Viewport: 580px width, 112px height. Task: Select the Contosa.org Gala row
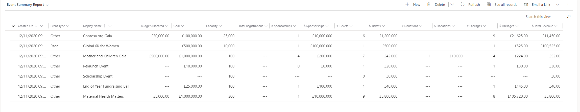286,36
